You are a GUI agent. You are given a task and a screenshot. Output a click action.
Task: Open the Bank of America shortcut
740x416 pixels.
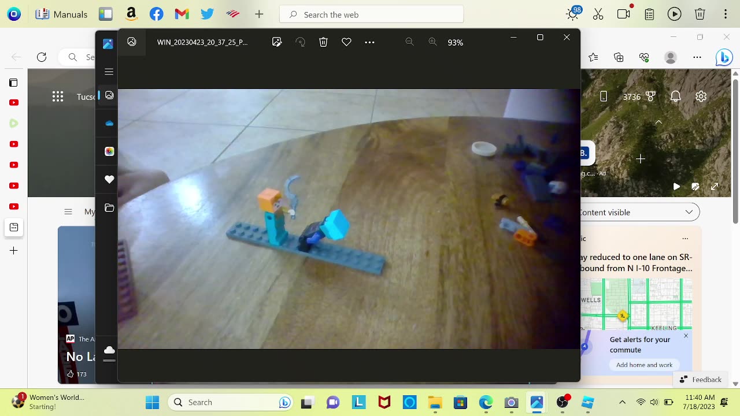(233, 14)
